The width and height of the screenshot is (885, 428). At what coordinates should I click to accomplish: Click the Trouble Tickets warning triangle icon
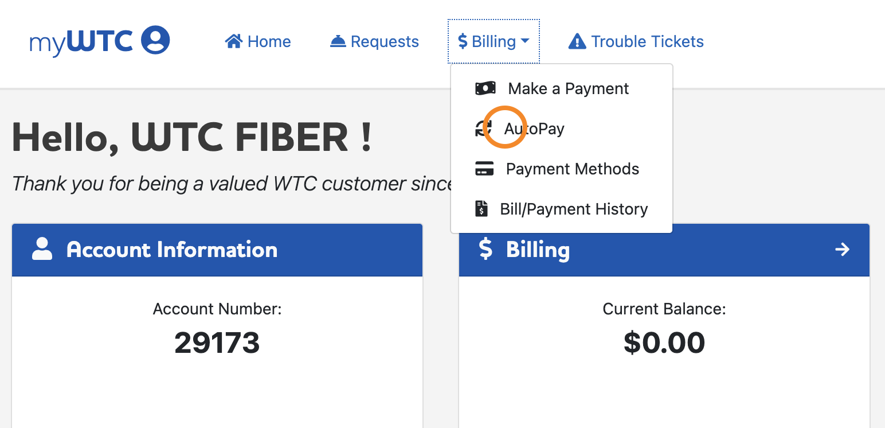[577, 42]
